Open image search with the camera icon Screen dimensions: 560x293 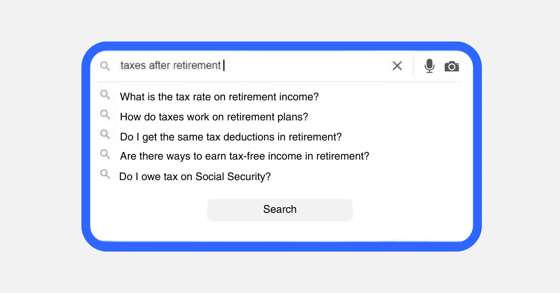click(452, 66)
